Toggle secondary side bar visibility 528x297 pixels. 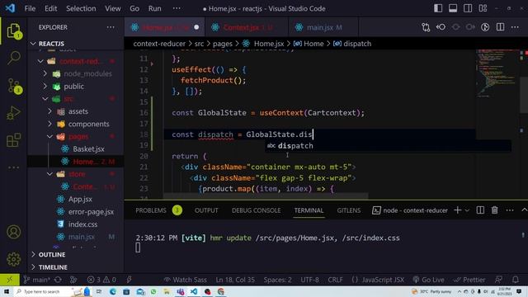[468, 8]
